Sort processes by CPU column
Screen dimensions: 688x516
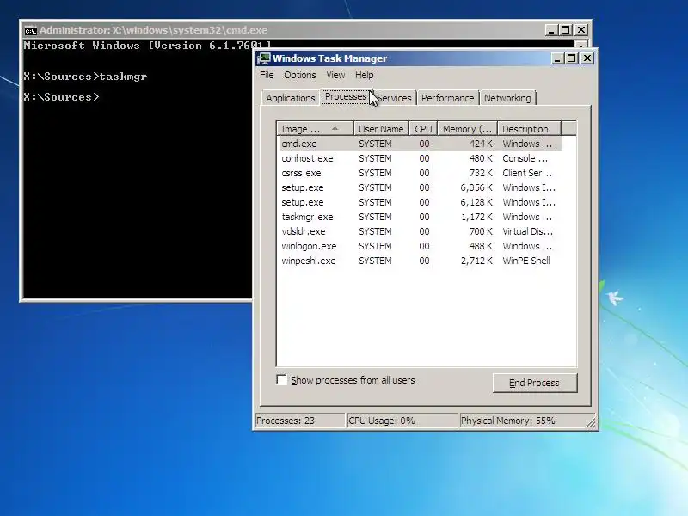(423, 129)
